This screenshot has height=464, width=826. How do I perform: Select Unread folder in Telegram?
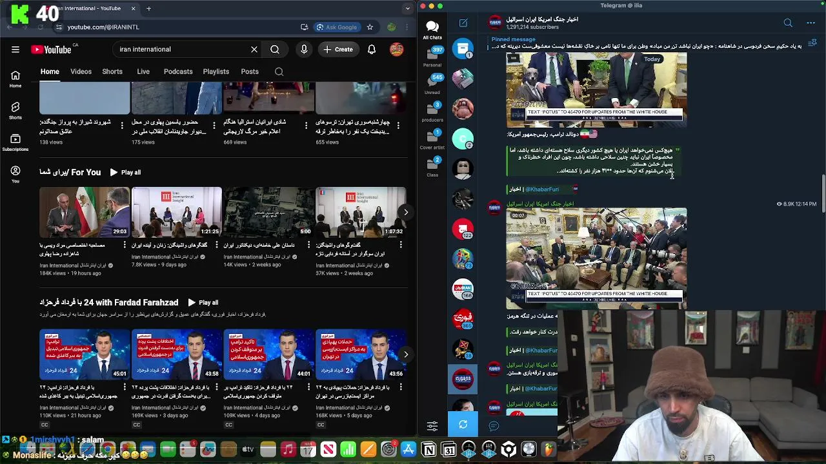click(x=432, y=84)
